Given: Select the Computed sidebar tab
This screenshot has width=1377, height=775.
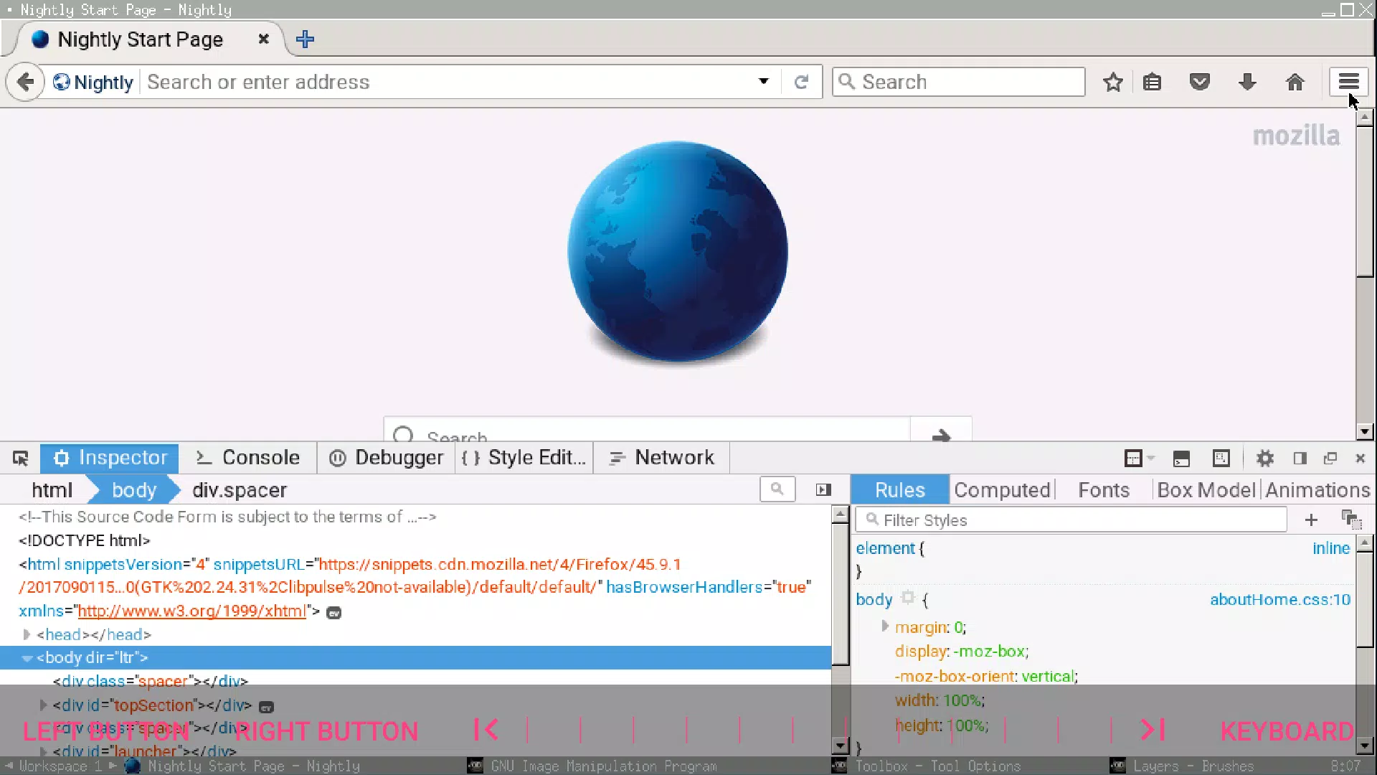Looking at the screenshot, I should (1002, 490).
